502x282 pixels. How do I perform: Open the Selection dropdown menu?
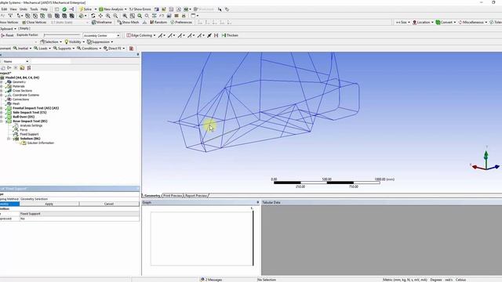[x=51, y=42]
